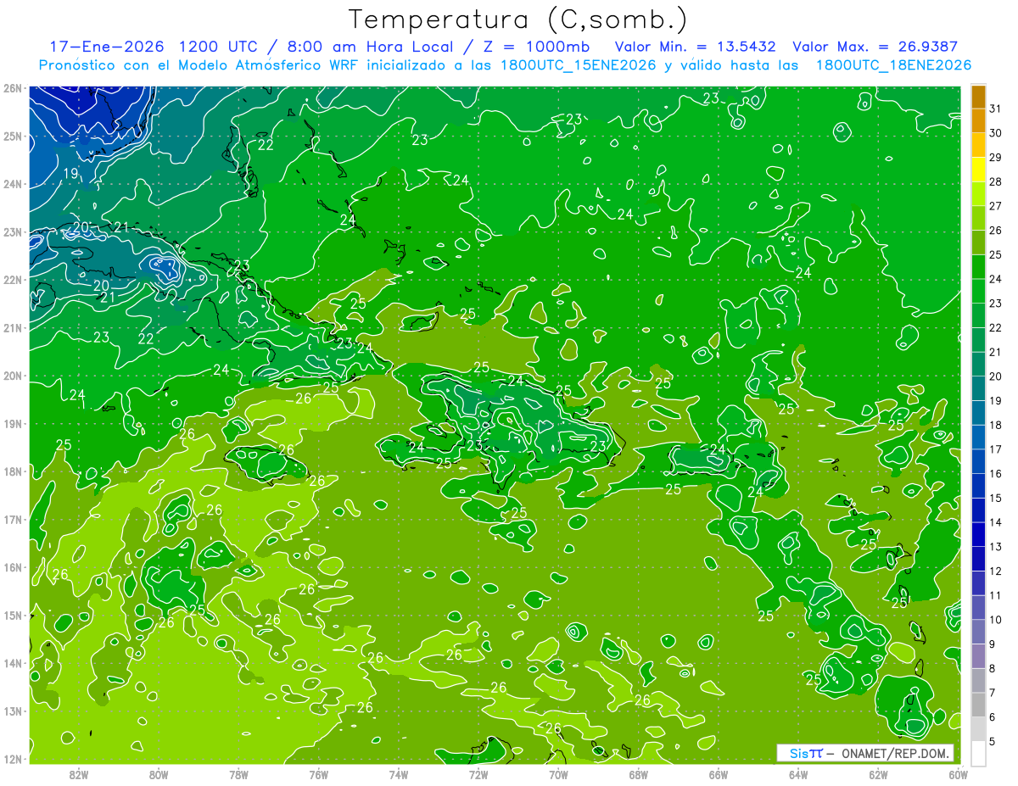Pick the yellow swatch between 28 and 29
This screenshot has width=1018, height=786.
pos(978,170)
